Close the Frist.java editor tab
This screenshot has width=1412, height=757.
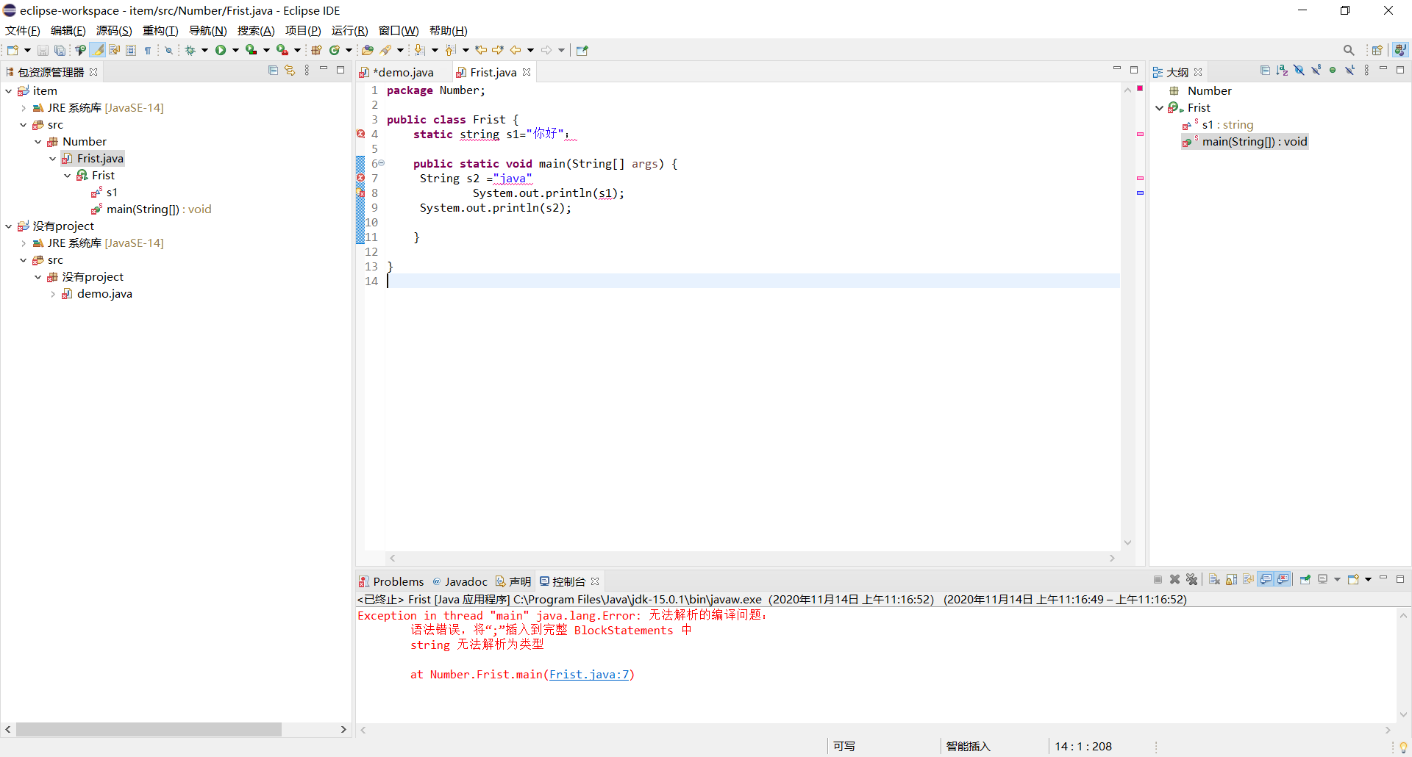tap(527, 72)
